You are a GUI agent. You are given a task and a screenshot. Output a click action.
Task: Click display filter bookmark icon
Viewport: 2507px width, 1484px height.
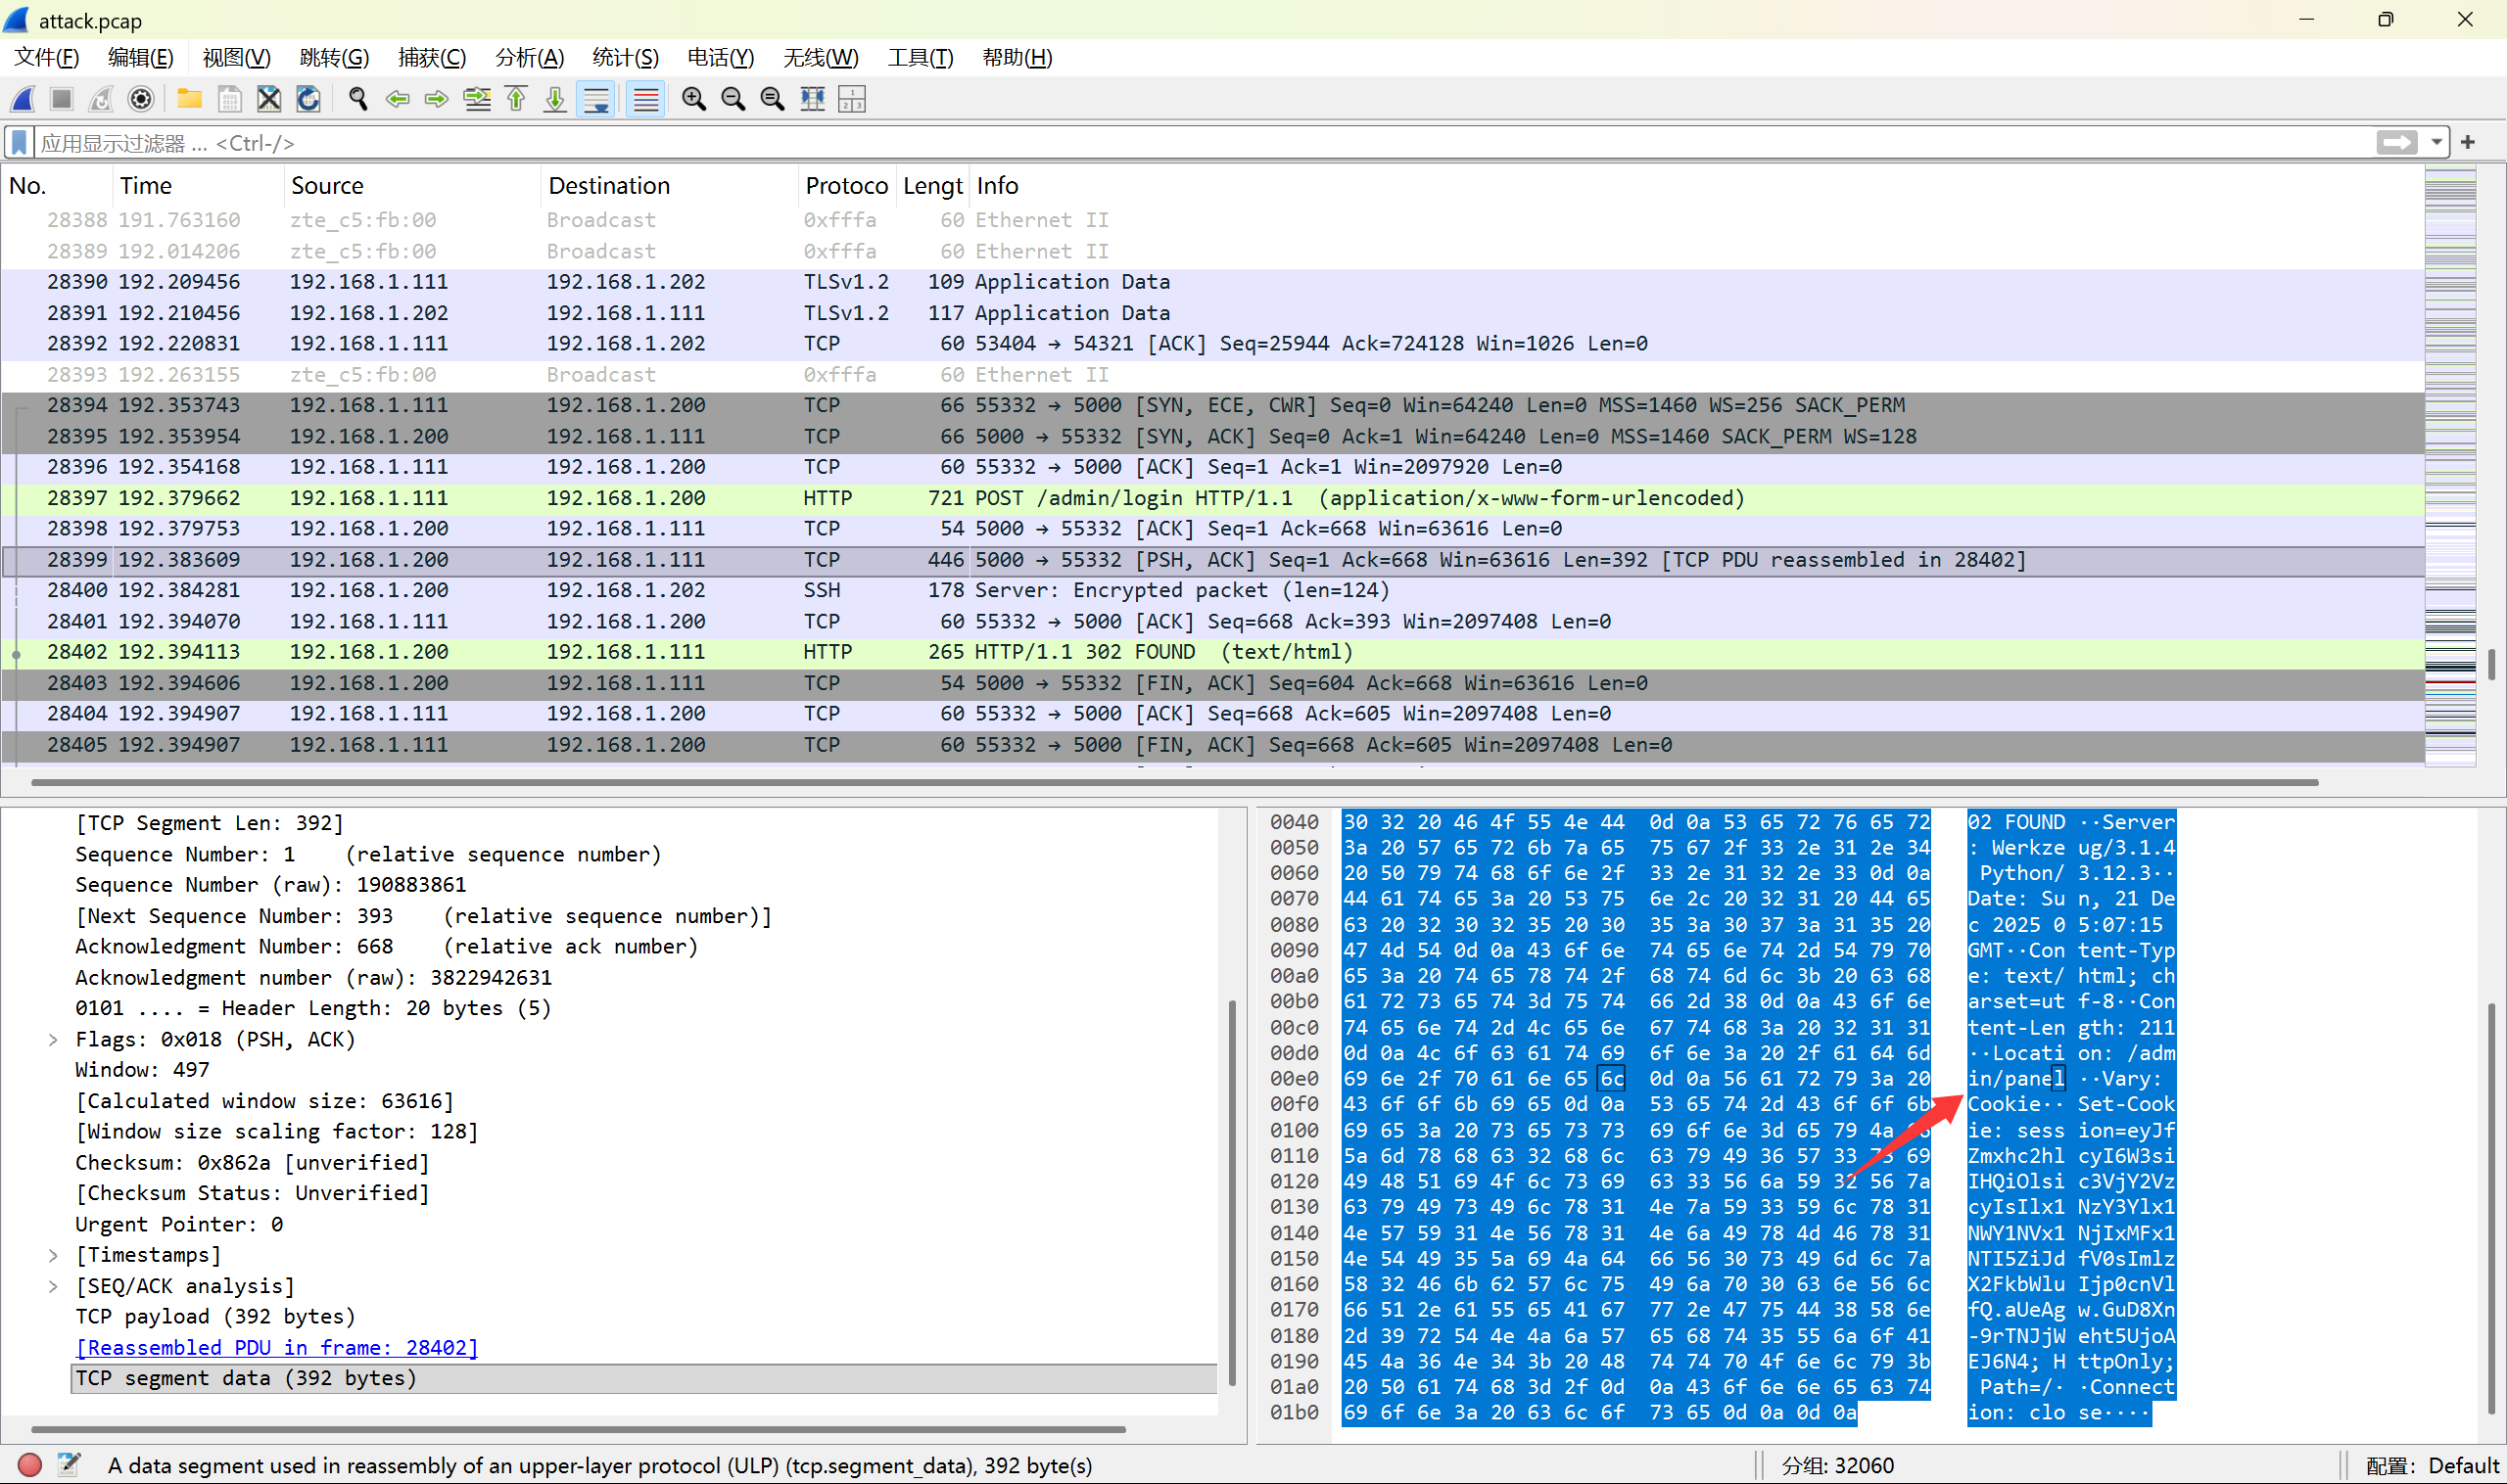coord(18,143)
